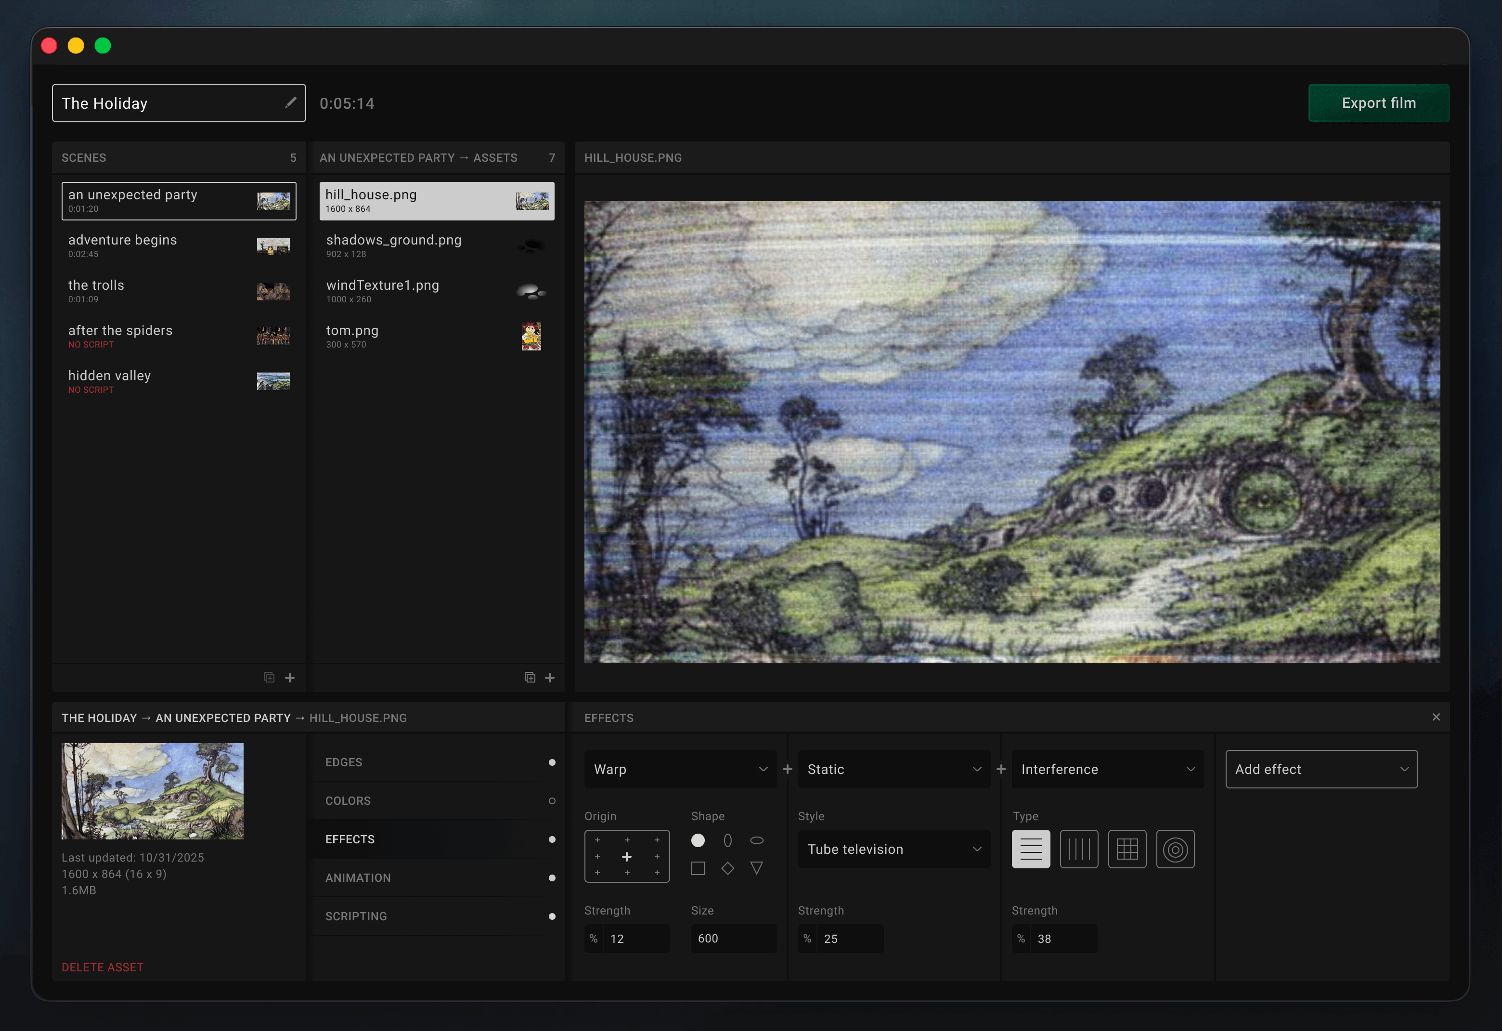Select the vertical lines interference type
Viewport: 1502px width, 1031px height.
pyautogui.click(x=1079, y=849)
